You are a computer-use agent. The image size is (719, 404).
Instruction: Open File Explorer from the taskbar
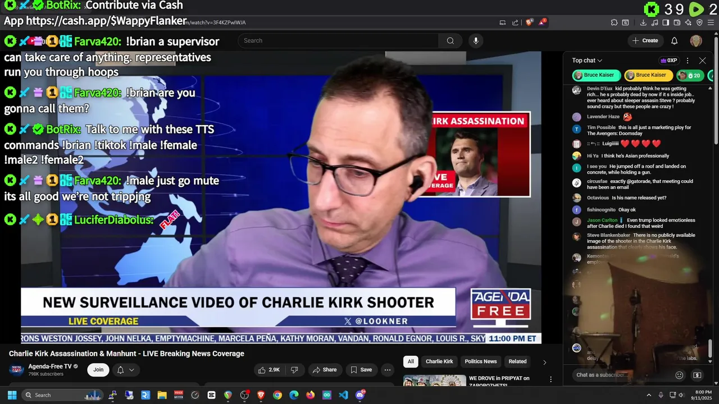tap(162, 395)
